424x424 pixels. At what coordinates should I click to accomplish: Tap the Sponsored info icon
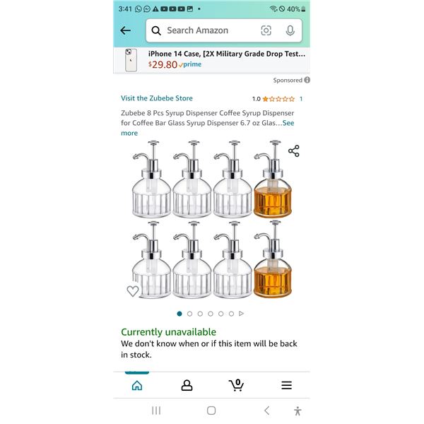pyautogui.click(x=307, y=80)
